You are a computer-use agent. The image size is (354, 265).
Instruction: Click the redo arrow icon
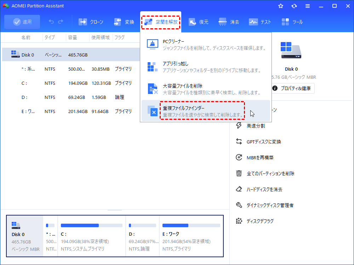point(61,22)
